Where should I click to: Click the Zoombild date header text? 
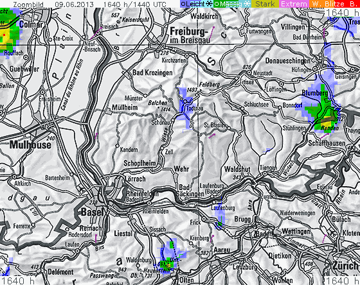90,4
